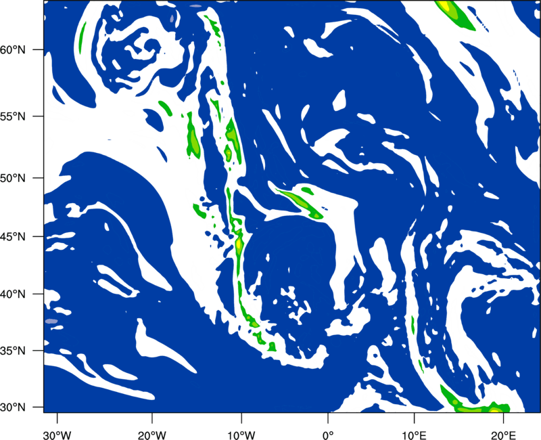Click the 20°E longitude label
This screenshot has height=440, width=541.
(x=503, y=435)
